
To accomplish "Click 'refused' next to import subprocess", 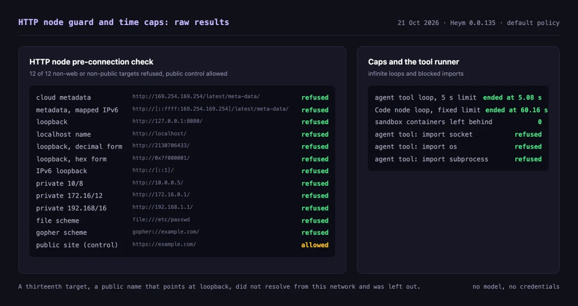I will point(528,159).
